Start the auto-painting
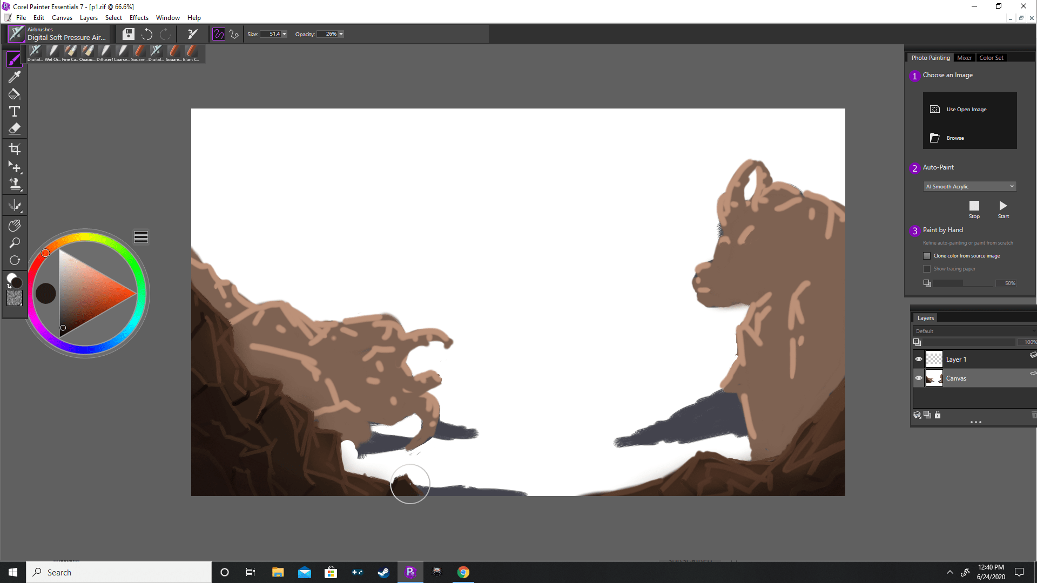Image resolution: width=1037 pixels, height=583 pixels. [x=1003, y=207]
